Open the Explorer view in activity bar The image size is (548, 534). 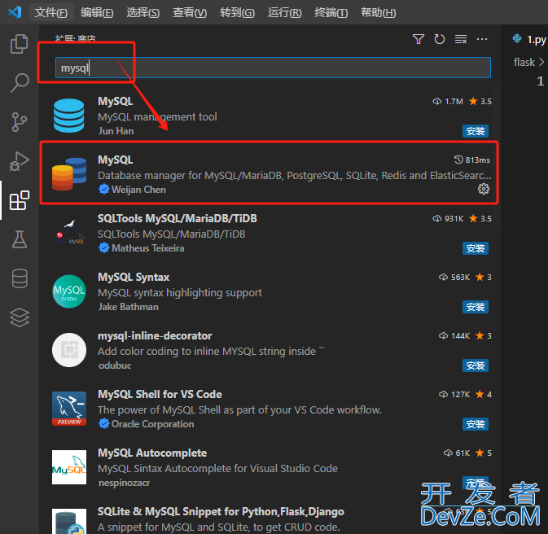(20, 44)
